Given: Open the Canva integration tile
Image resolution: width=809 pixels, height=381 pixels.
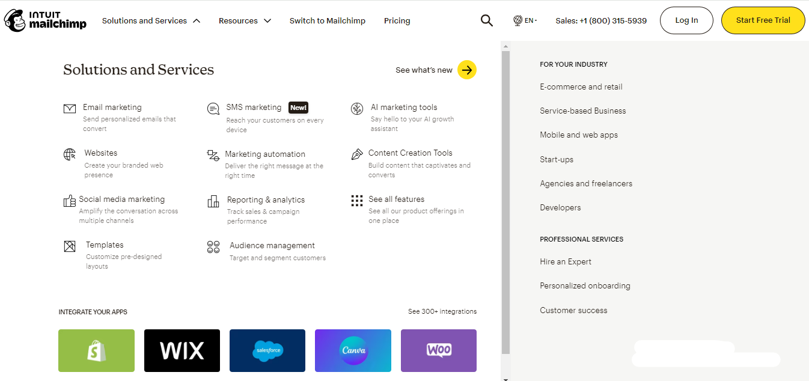Looking at the screenshot, I should click(353, 350).
